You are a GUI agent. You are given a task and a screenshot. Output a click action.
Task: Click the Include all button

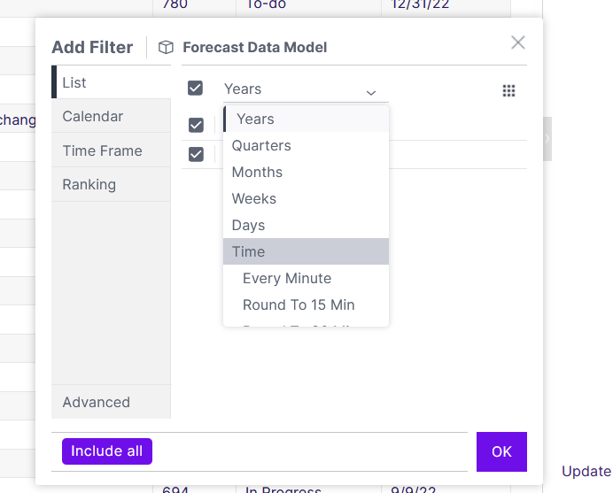click(107, 451)
